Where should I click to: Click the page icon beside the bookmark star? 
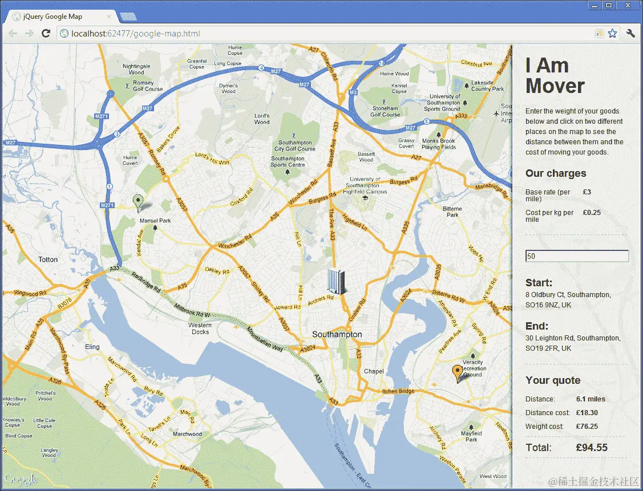599,34
